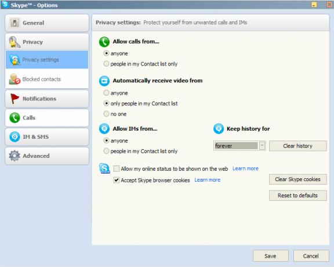Select 'people in my Contact list only' for calls
This screenshot has width=334, height=267.
click(106, 63)
